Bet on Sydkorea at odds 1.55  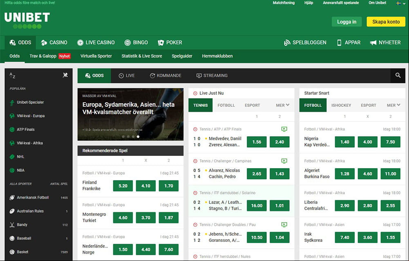(x=391, y=238)
